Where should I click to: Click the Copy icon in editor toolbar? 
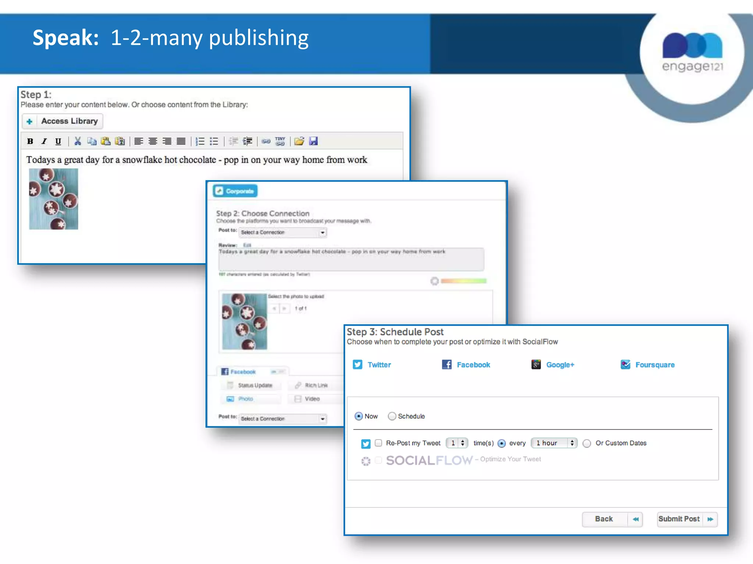(92, 141)
